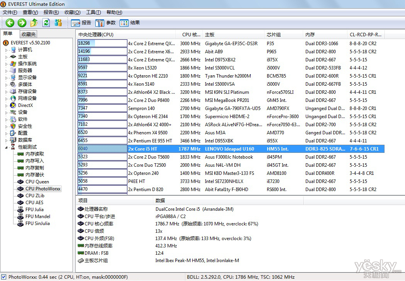Sort by the 主板 column header
Screen dimensions: 405x281
pos(234,35)
